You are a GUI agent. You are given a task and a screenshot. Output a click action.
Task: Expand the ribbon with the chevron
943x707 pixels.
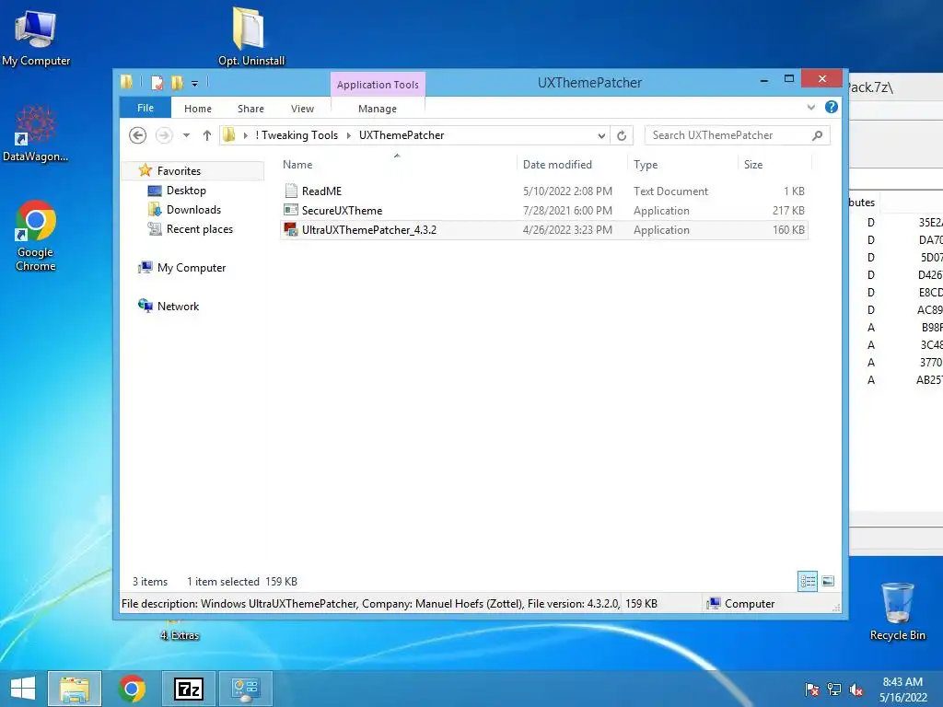click(810, 107)
